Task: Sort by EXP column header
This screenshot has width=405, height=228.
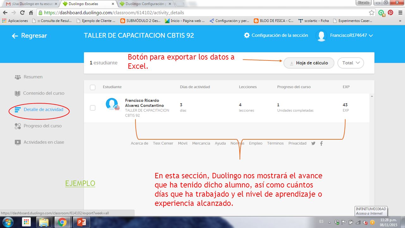Action: tap(346, 87)
